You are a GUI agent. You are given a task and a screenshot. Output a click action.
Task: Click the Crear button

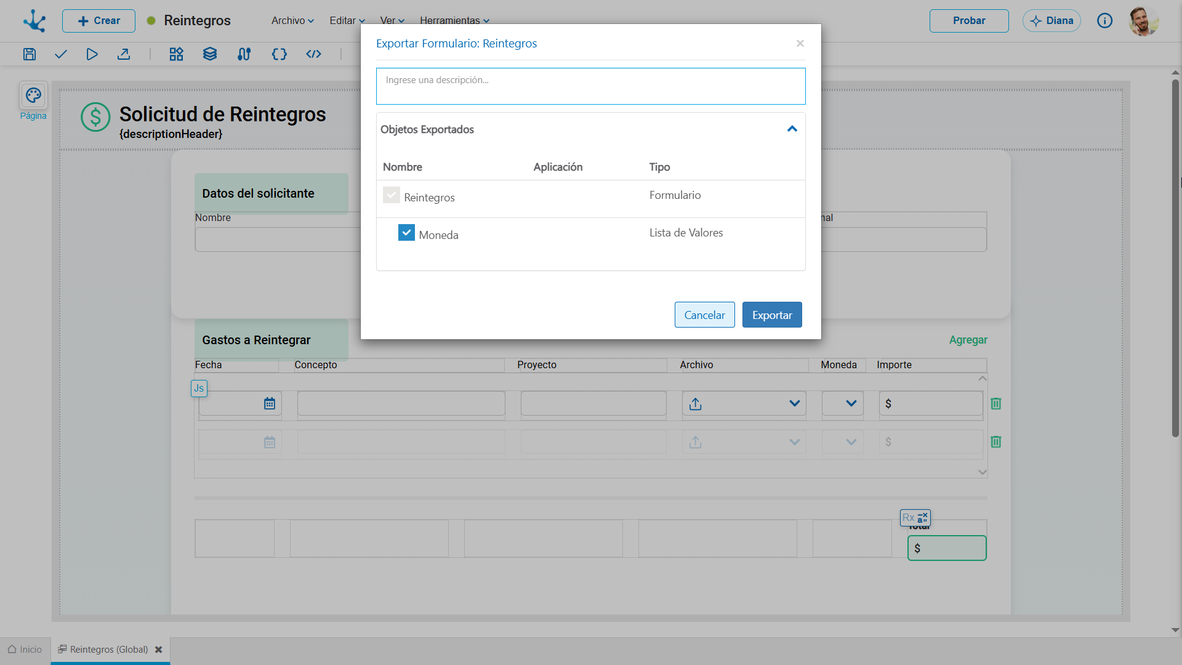(98, 21)
